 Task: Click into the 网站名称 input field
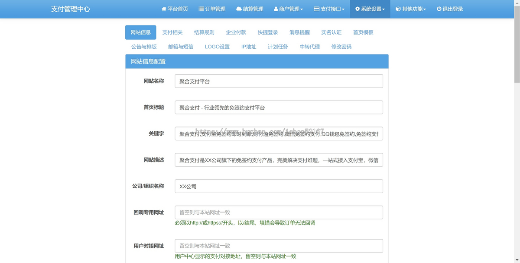click(279, 81)
